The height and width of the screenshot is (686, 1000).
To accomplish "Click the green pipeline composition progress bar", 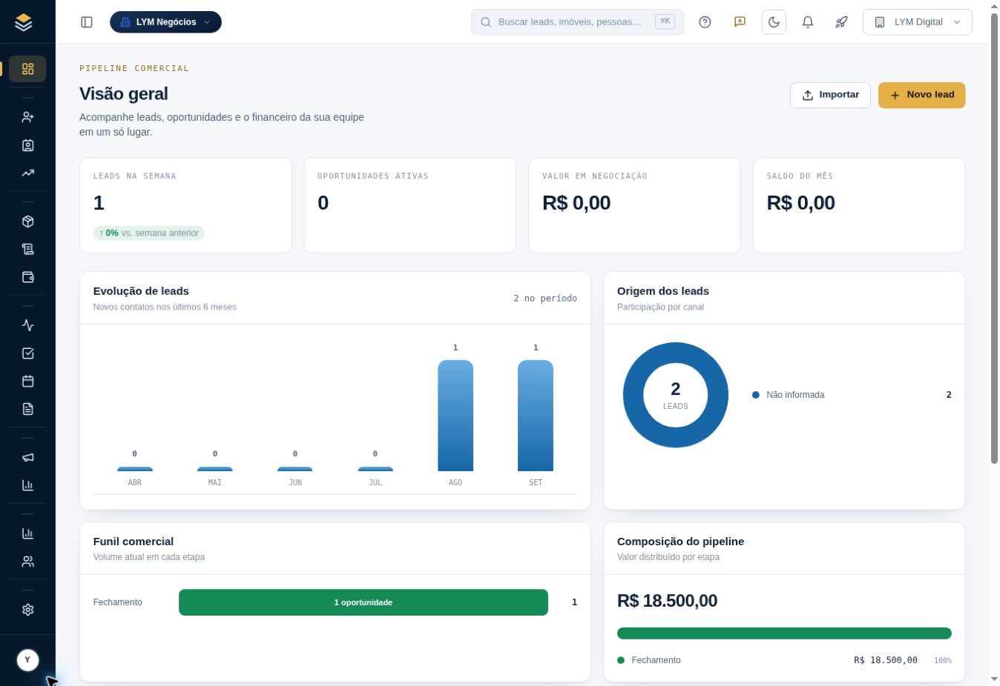I will click(x=784, y=633).
